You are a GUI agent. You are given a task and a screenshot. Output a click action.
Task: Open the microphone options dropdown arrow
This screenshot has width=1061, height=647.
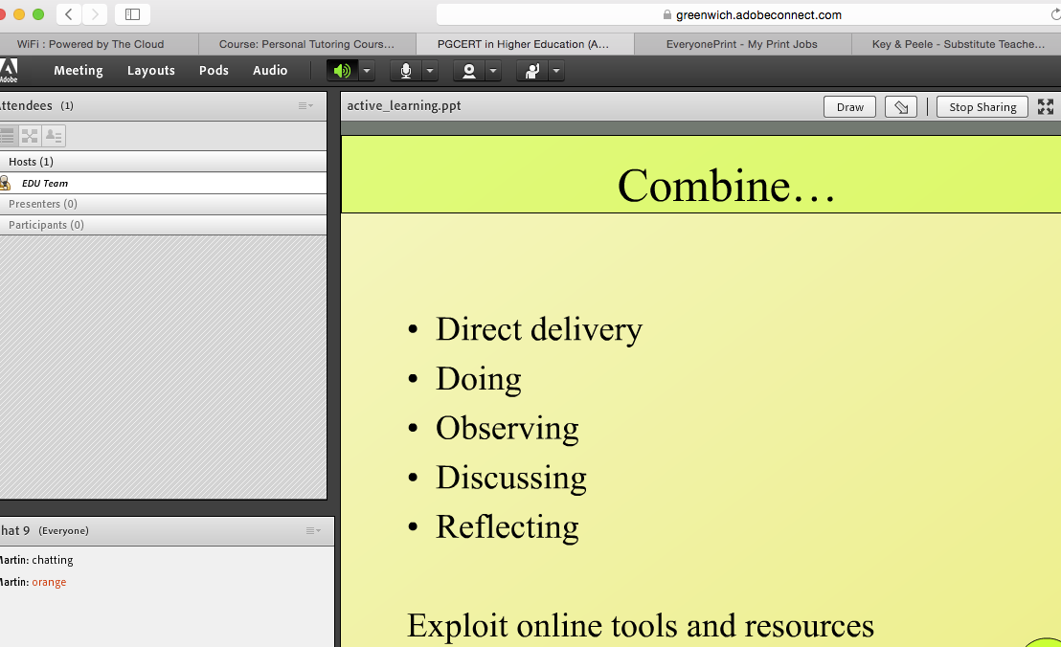pyautogui.click(x=430, y=71)
